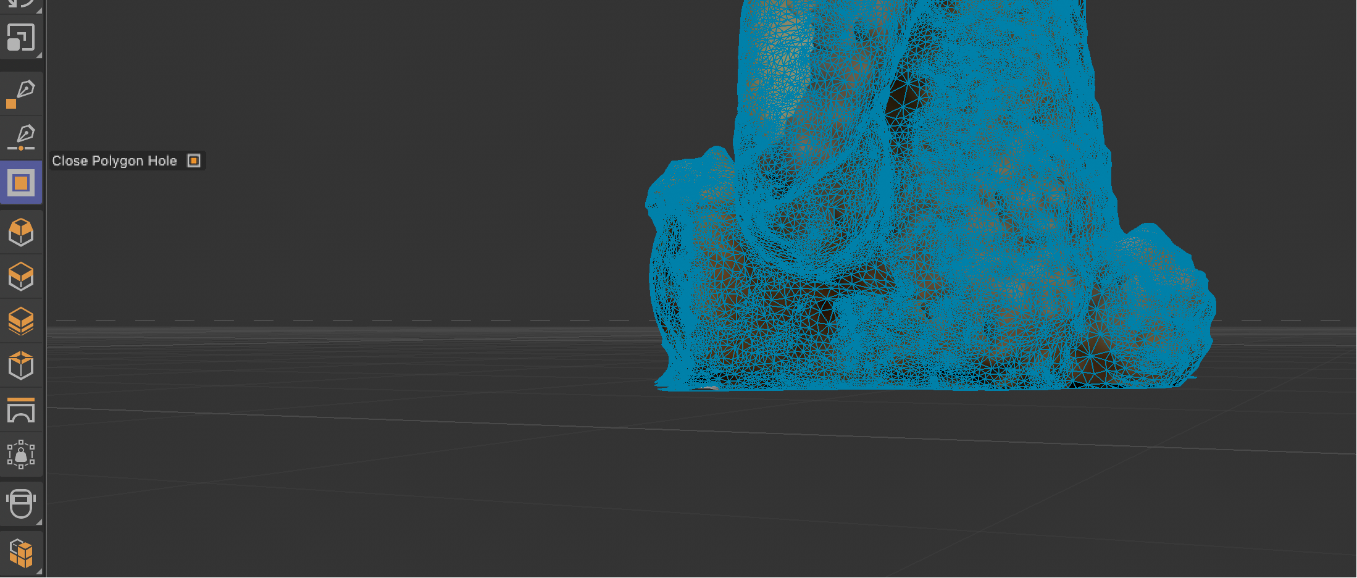Viewport: 1357px width, 578px height.
Task: Click the blue wireframe mesh in viewport
Action: tap(926, 216)
